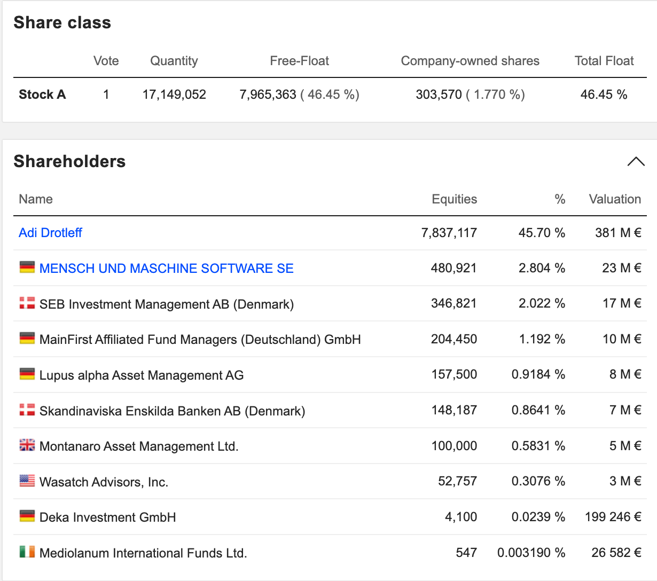Click percentage value 2.022 %
Image resolution: width=657 pixels, height=581 pixels.
(542, 303)
